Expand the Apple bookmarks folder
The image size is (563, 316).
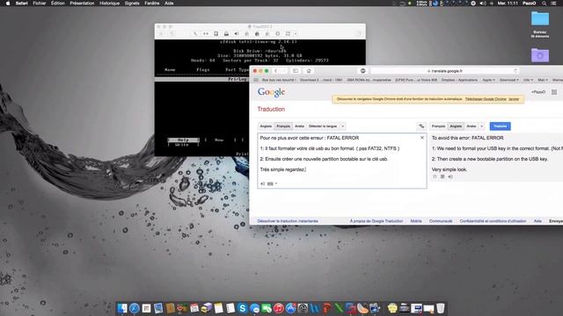pos(489,80)
